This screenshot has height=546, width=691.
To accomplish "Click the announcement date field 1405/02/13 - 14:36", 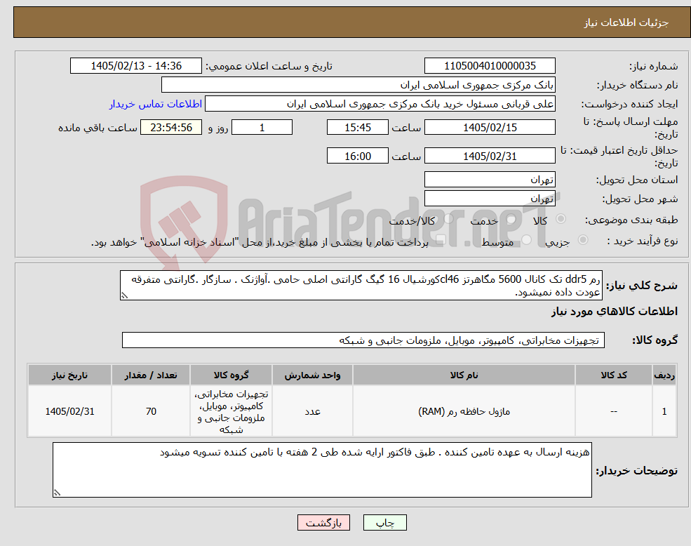I will tap(135, 66).
